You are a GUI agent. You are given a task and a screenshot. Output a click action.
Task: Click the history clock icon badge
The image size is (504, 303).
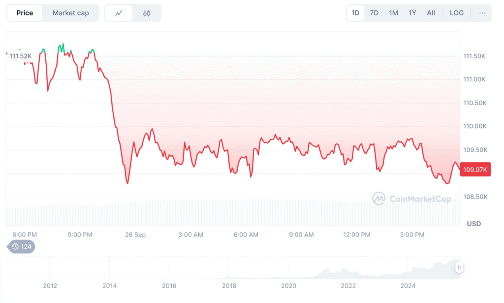(x=15, y=246)
